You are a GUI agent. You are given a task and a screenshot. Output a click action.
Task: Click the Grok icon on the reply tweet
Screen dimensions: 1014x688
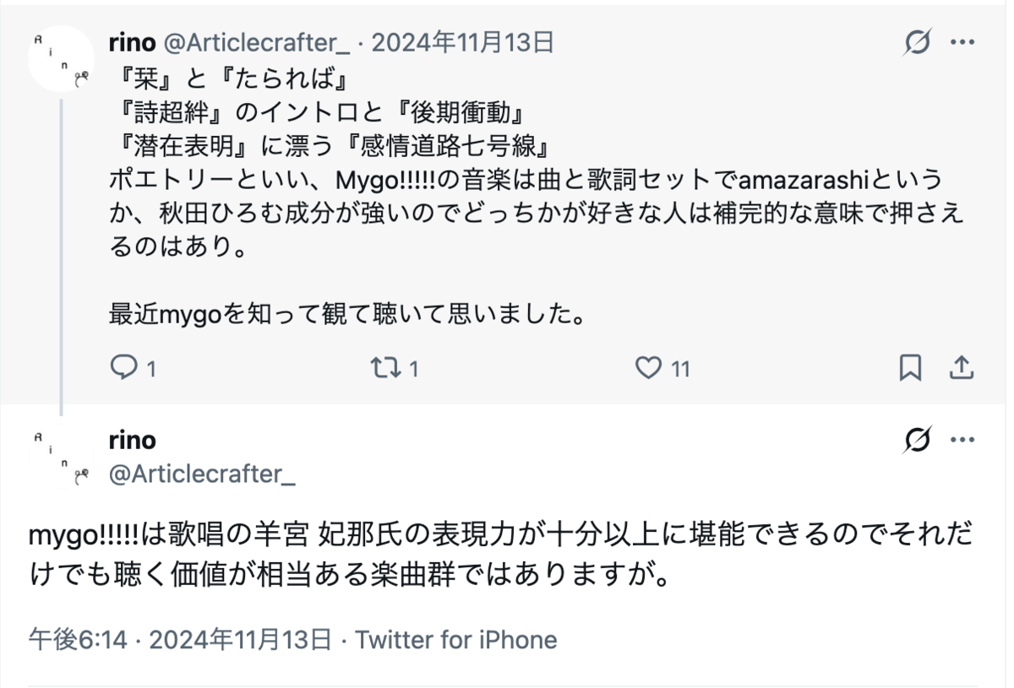[917, 440]
